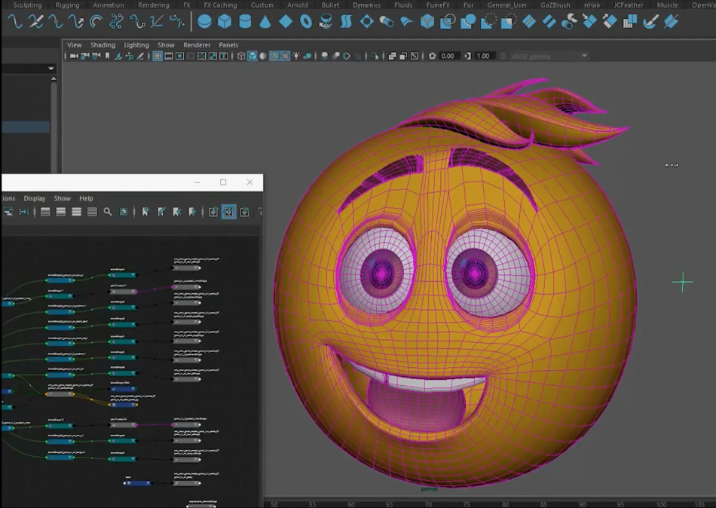Create a NURBS torus from the shelf
The width and height of the screenshot is (716, 508).
click(x=305, y=21)
